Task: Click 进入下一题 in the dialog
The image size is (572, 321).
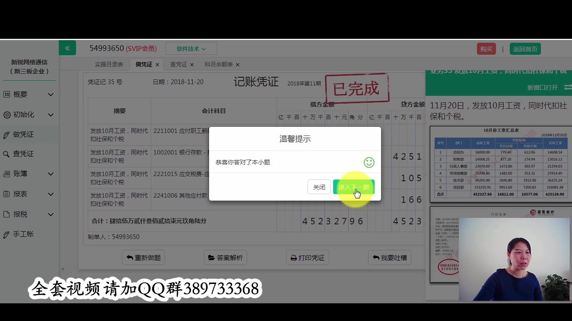Action: [x=353, y=187]
